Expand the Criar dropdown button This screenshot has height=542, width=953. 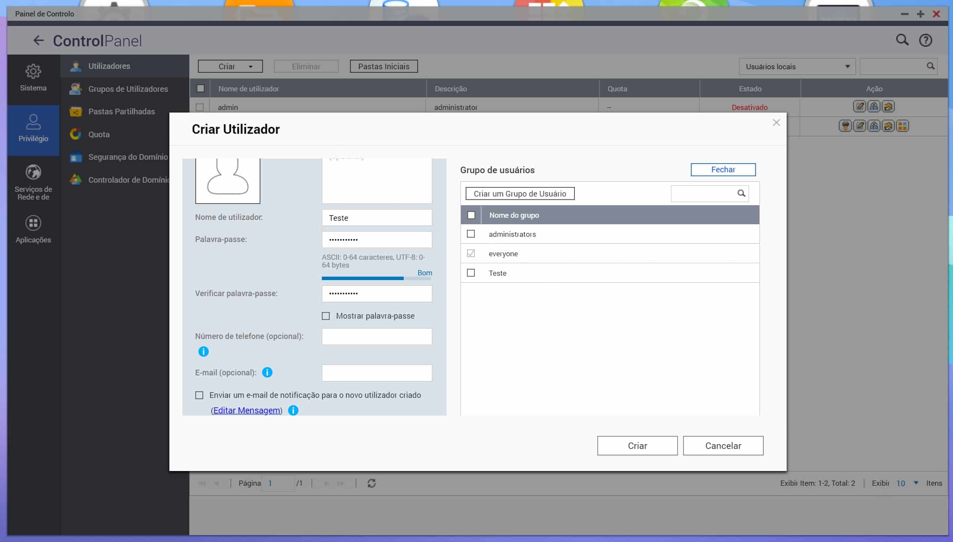(250, 67)
